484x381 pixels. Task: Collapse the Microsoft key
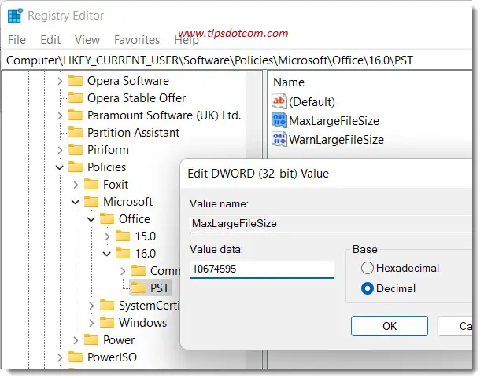point(76,202)
